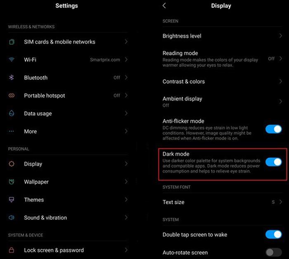
Task: Tap the Sound & vibration speaker icon
Action: click(12, 218)
